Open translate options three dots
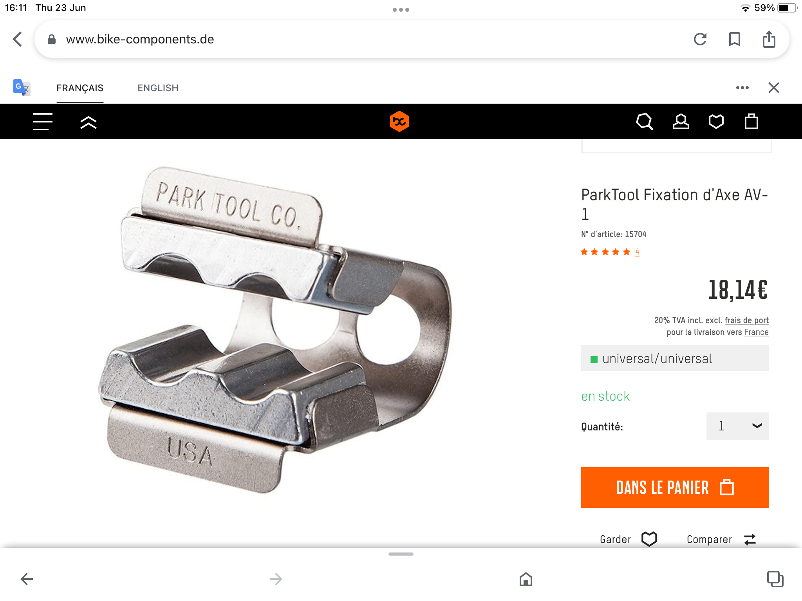802x601 pixels. (x=742, y=88)
